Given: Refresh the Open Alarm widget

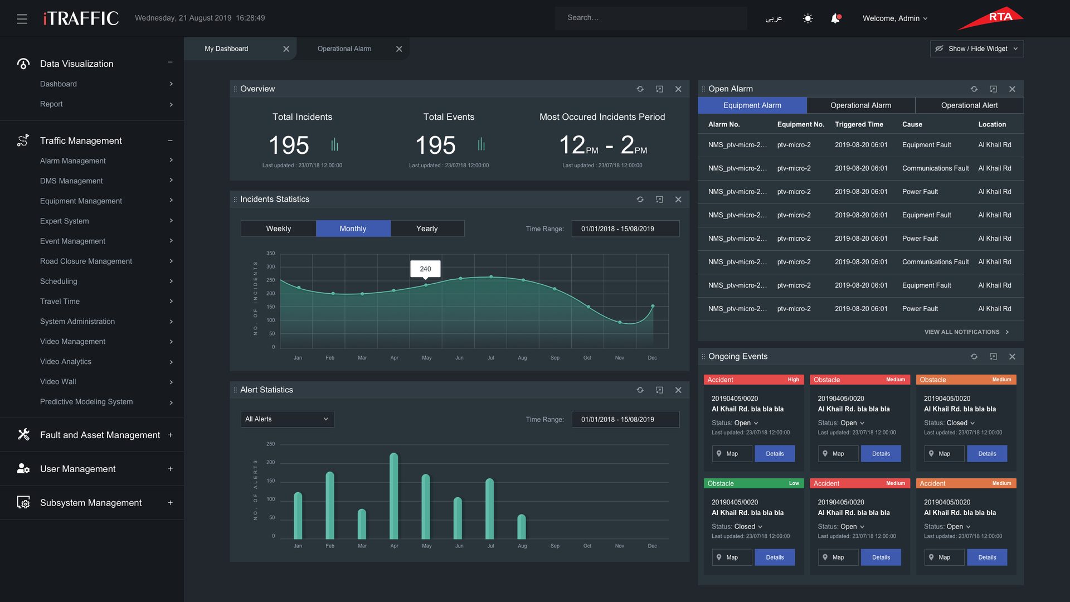Looking at the screenshot, I should coord(974,89).
